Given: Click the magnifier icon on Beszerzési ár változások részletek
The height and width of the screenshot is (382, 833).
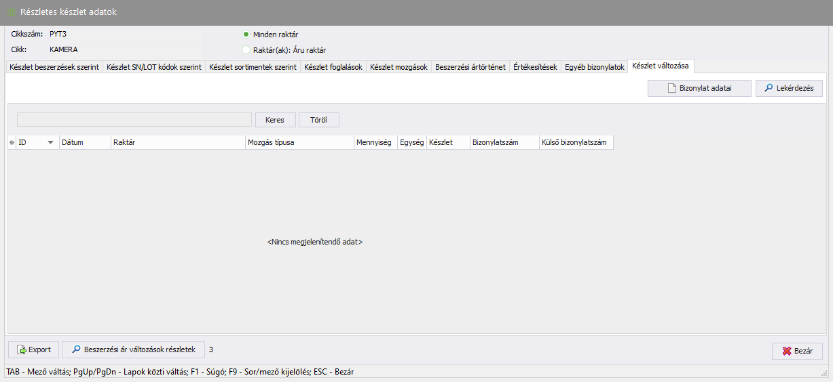Looking at the screenshot, I should pyautogui.click(x=76, y=350).
